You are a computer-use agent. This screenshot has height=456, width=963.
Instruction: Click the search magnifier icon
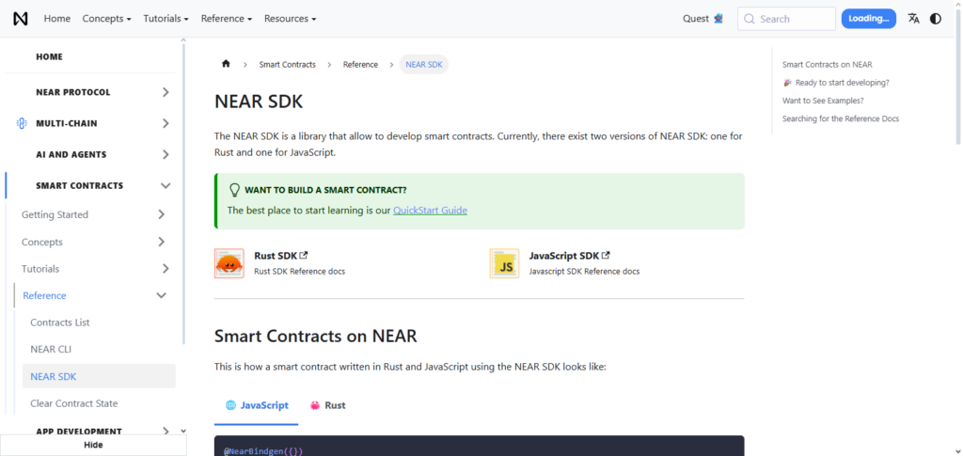tap(749, 19)
